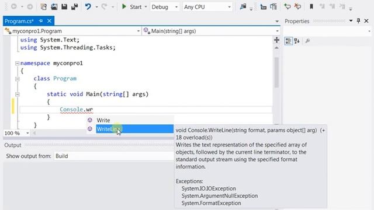Click the editor split window handle icon

coord(276,40)
